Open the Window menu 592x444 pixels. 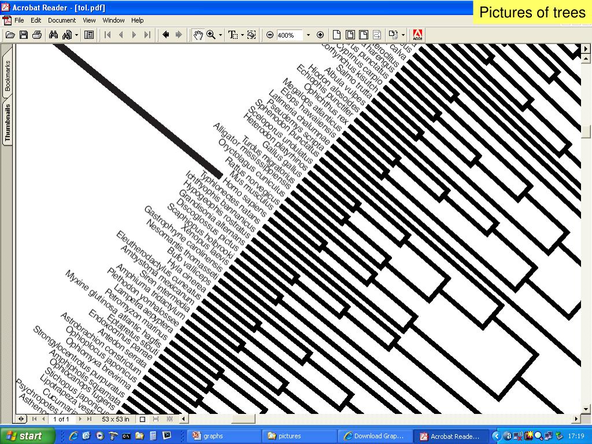point(113,20)
